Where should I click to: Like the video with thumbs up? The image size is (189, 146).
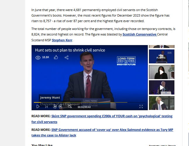[x=56, y=57]
